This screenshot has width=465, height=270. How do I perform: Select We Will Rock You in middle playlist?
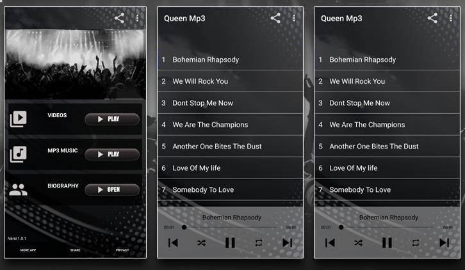point(230,81)
